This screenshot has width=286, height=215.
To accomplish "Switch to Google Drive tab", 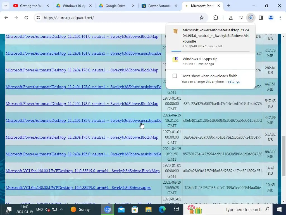I will [116, 6].
